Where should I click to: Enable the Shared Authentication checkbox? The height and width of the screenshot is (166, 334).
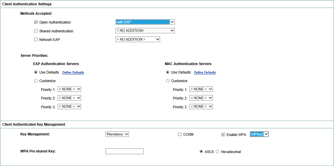(36, 31)
